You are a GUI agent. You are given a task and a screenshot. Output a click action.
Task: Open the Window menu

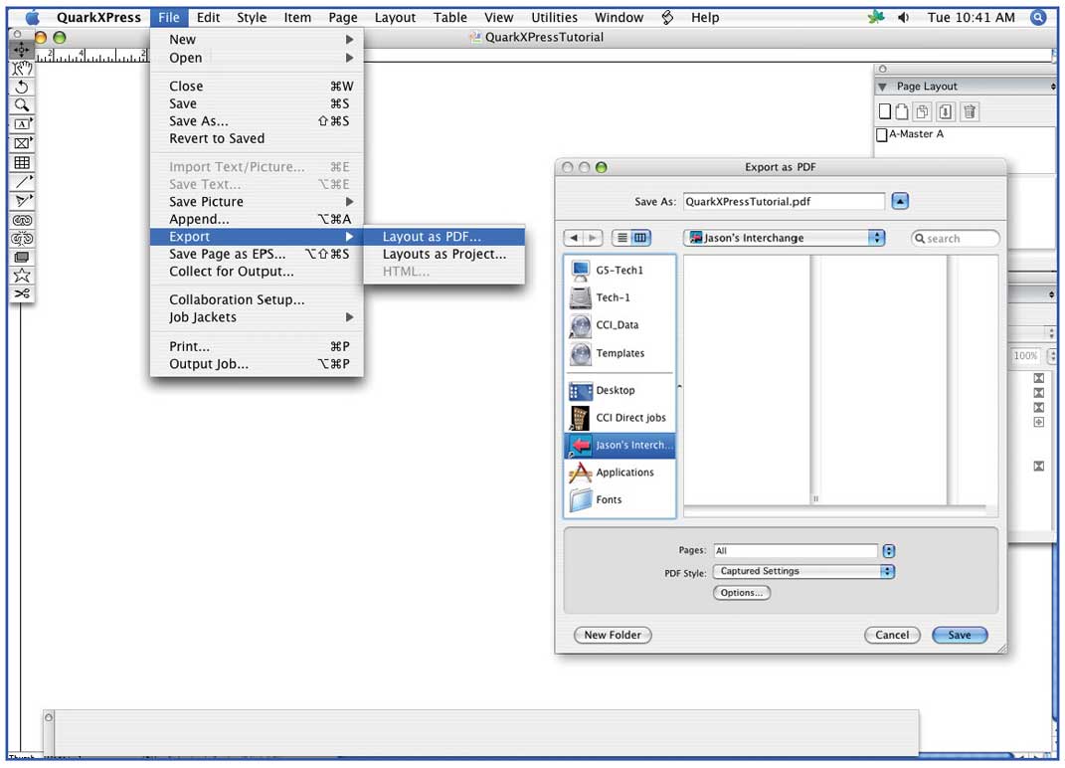click(x=619, y=18)
